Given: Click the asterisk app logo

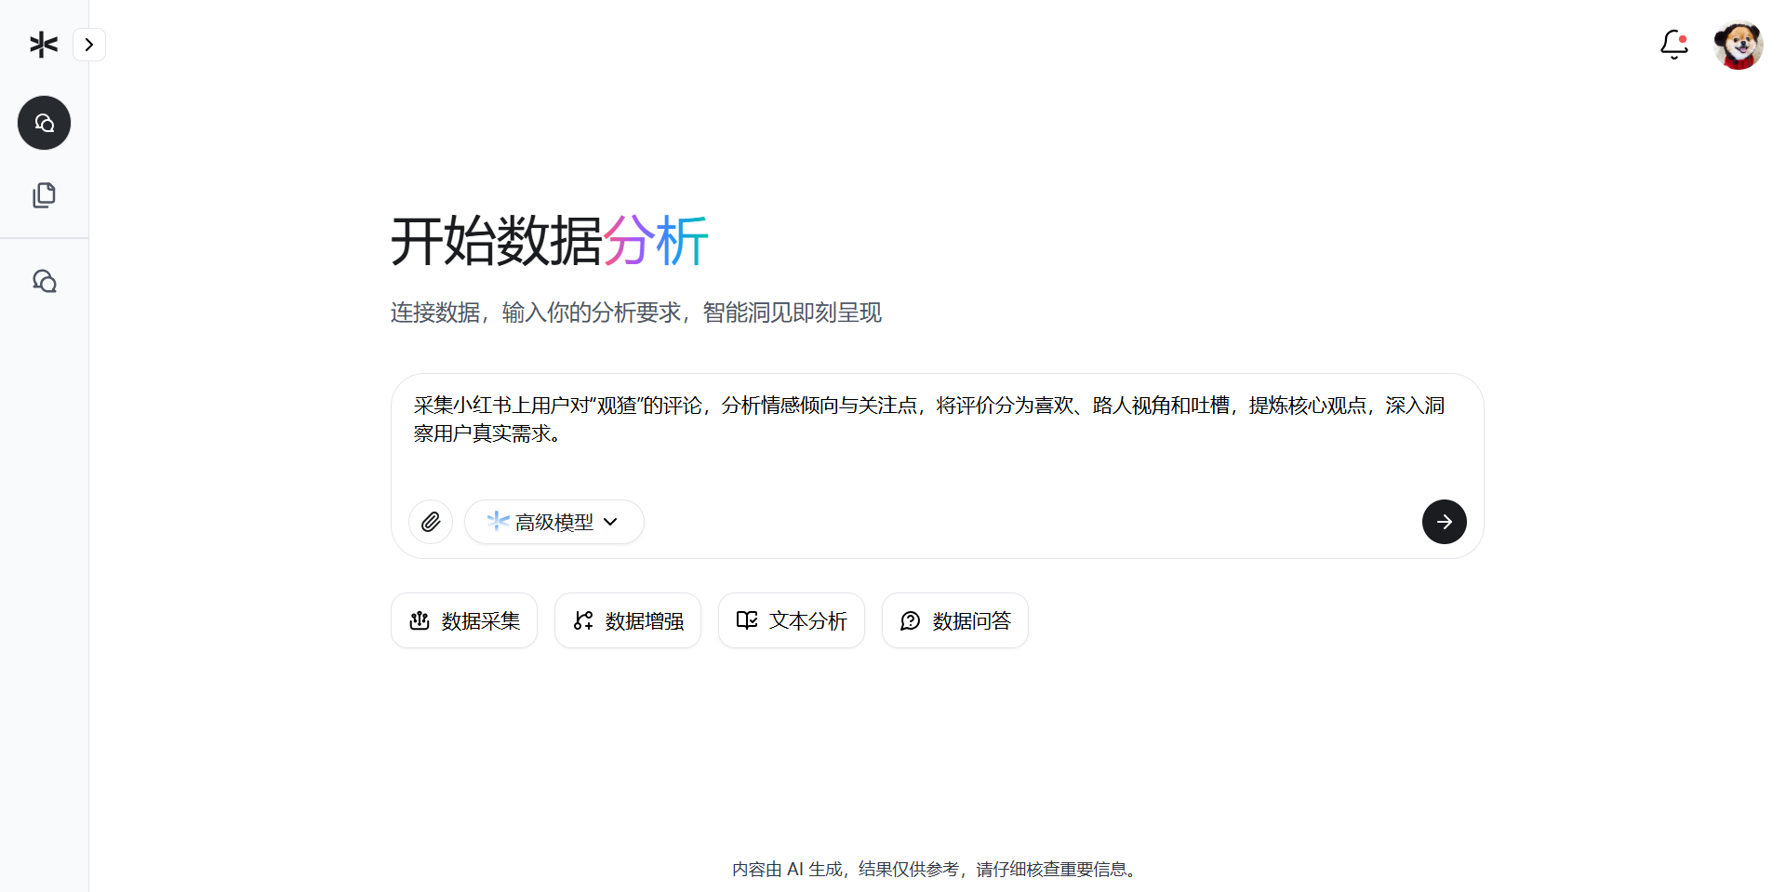Looking at the screenshot, I should [44, 45].
